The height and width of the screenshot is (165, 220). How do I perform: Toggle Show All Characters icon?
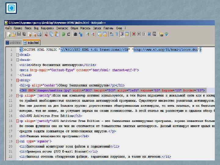click(117, 34)
